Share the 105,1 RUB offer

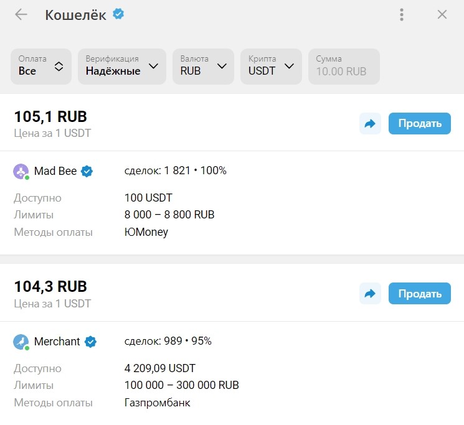point(370,124)
